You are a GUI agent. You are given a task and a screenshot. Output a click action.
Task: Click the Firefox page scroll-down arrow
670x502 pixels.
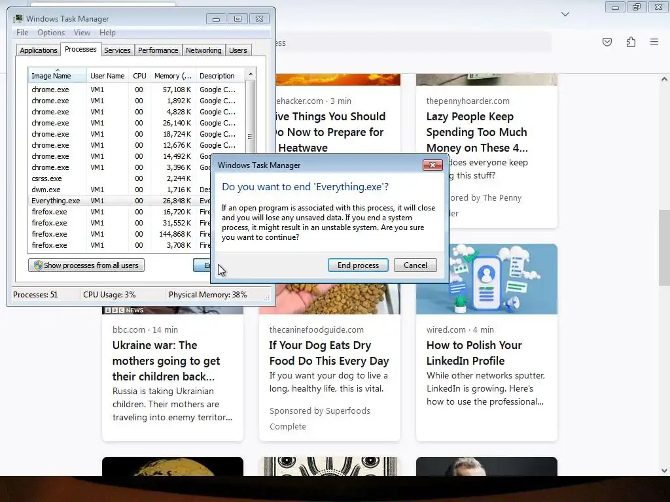pyautogui.click(x=664, y=471)
